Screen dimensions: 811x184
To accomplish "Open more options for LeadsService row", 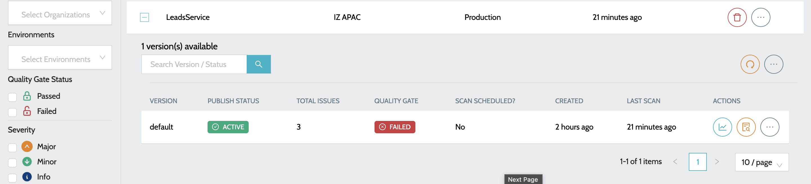I will [x=760, y=18].
